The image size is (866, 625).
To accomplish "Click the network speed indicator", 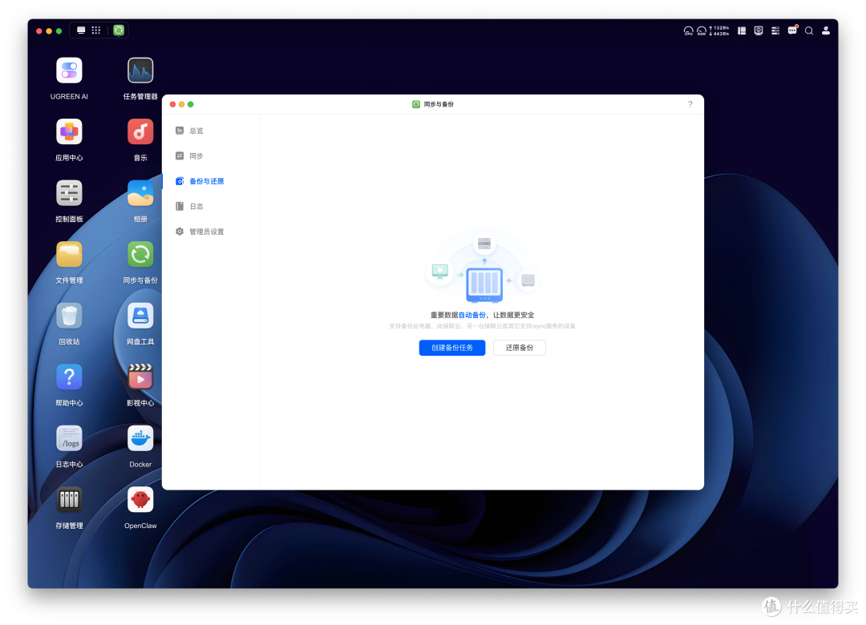I will pos(719,31).
